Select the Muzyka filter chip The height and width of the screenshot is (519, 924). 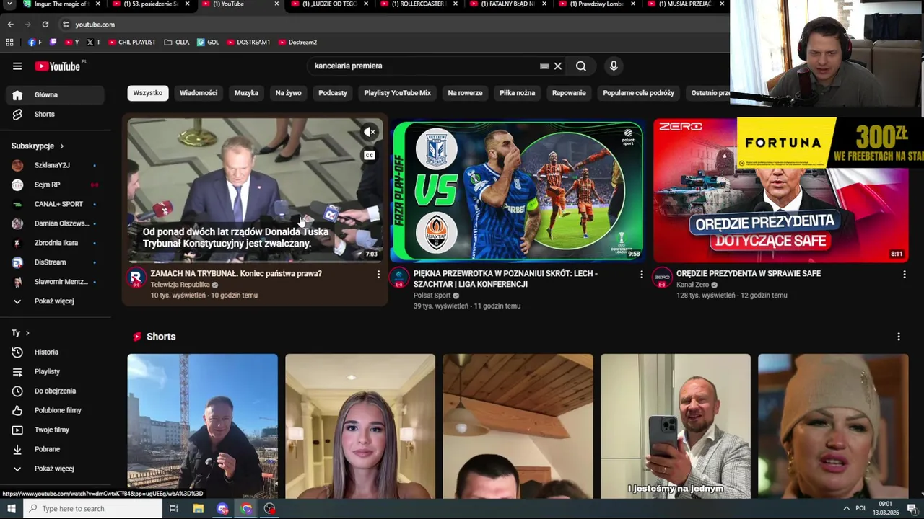coord(246,93)
